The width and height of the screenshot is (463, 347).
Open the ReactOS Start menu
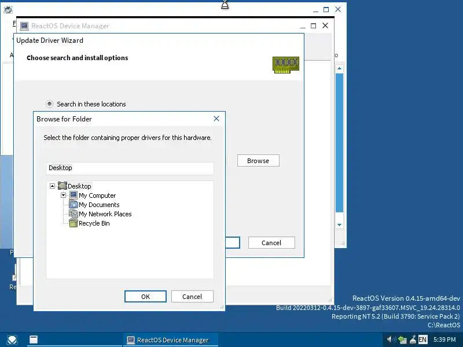coord(12,340)
